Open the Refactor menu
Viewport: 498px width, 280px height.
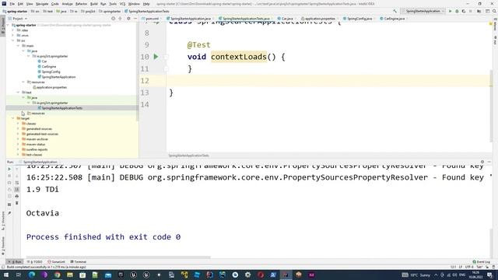81,4
